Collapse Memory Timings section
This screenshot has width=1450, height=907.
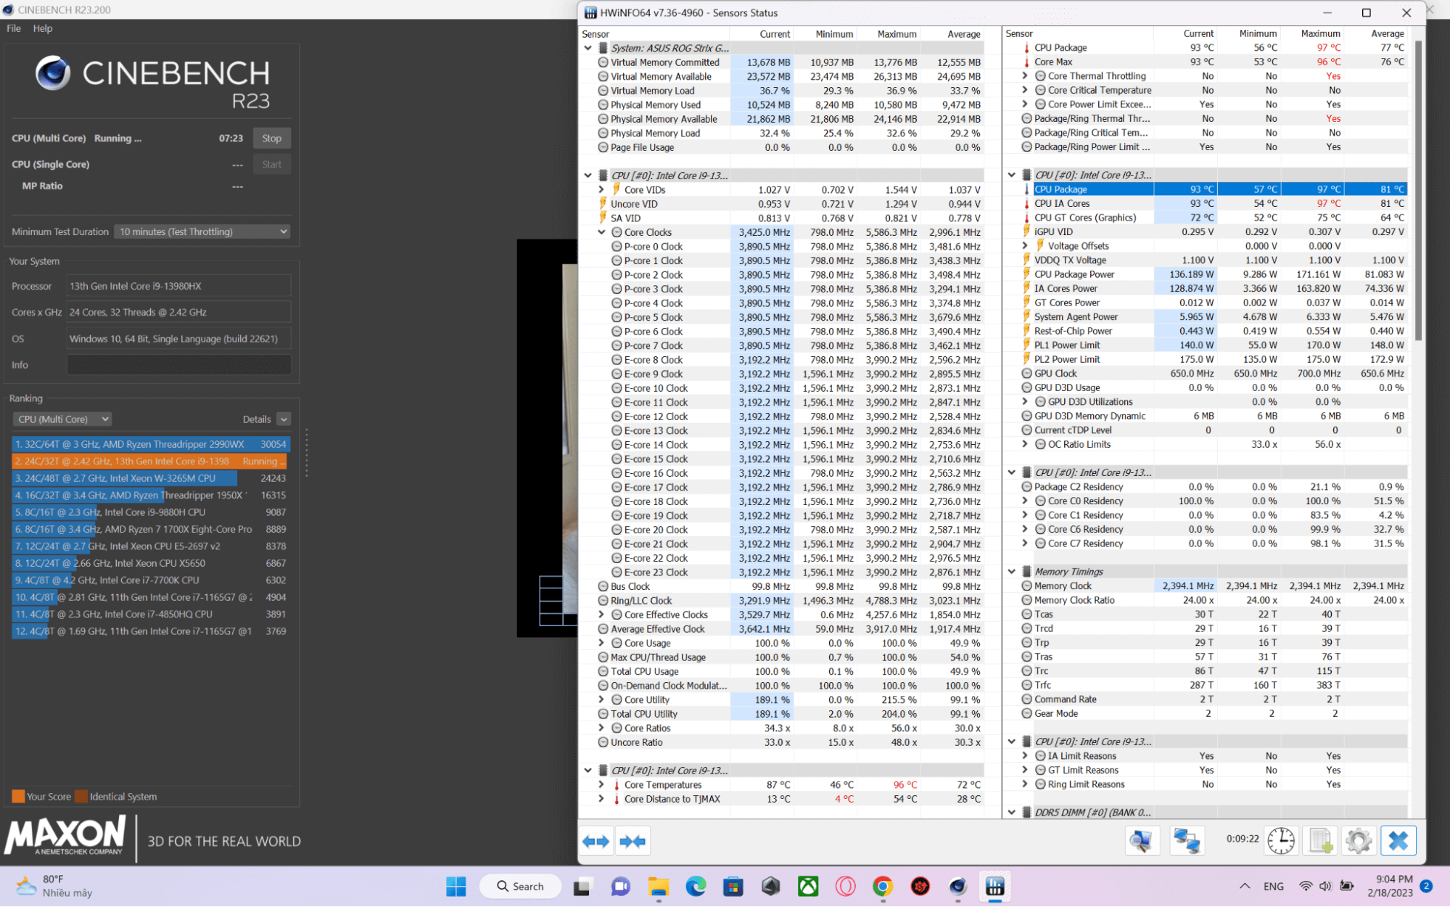[1011, 572]
